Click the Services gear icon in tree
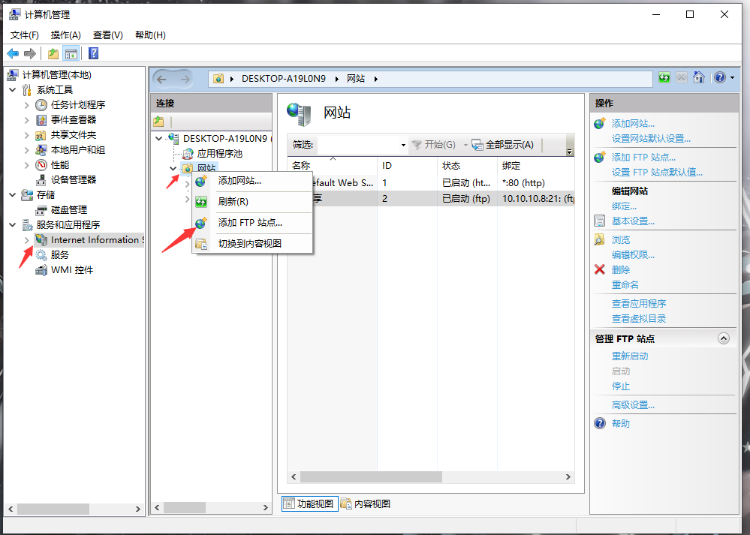 pos(41,254)
